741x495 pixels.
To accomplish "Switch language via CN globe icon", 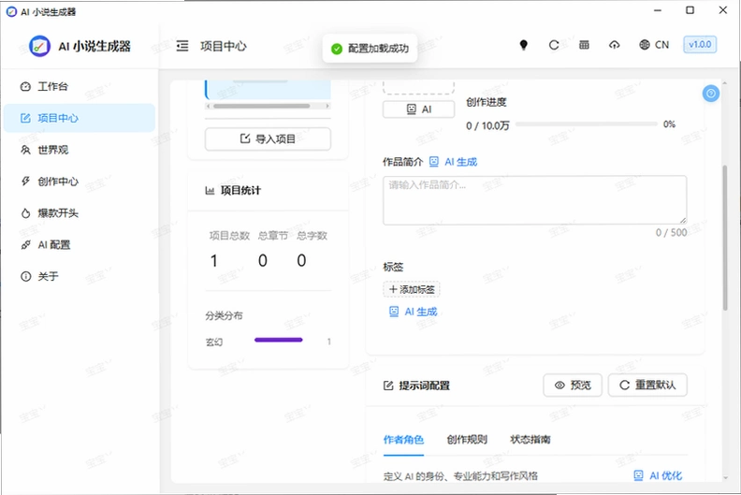I will [x=654, y=45].
